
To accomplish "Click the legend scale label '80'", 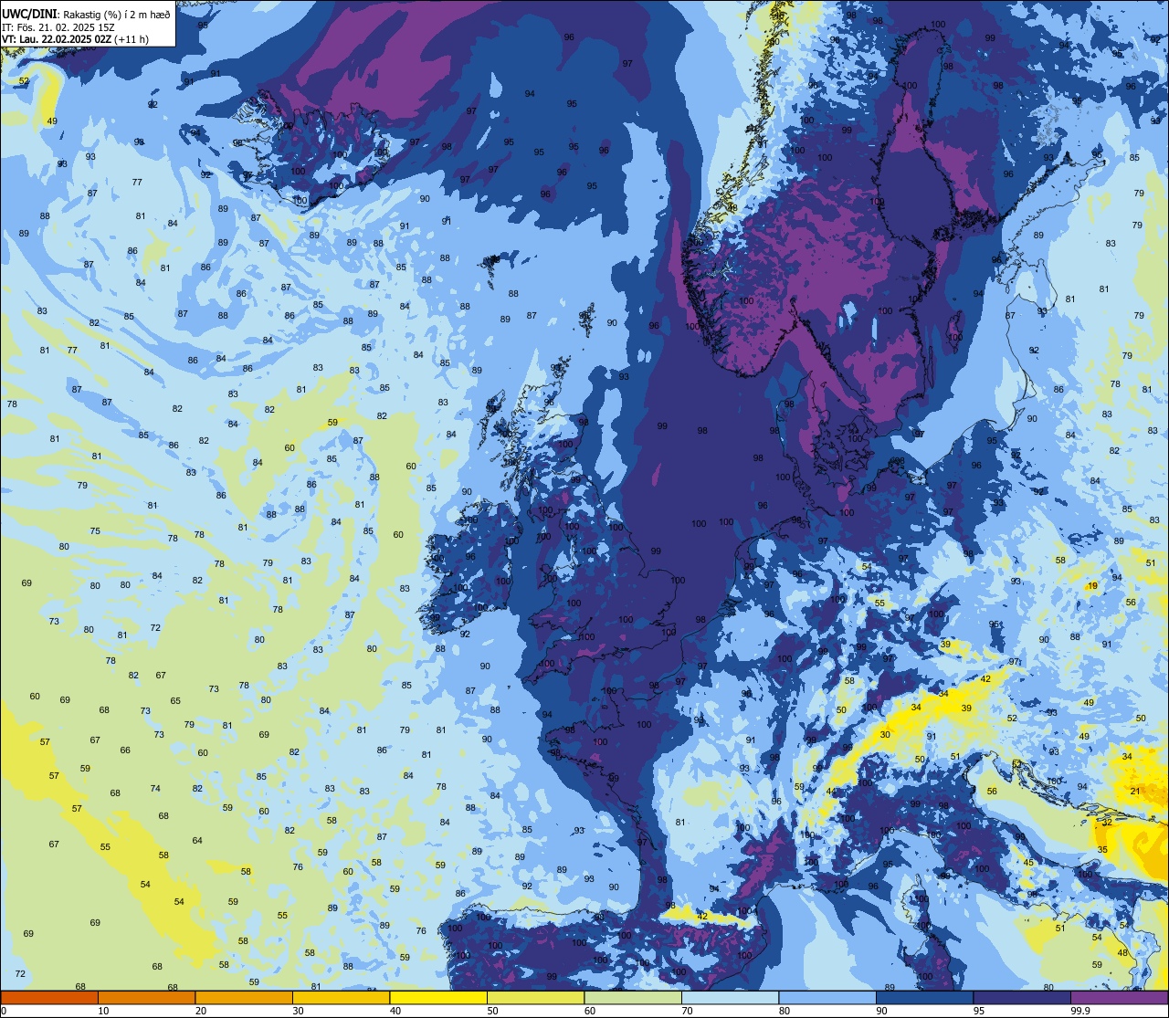I will click(785, 1011).
